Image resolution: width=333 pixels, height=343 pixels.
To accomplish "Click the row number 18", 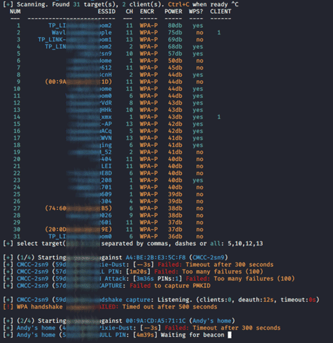I will (x=17, y=145).
